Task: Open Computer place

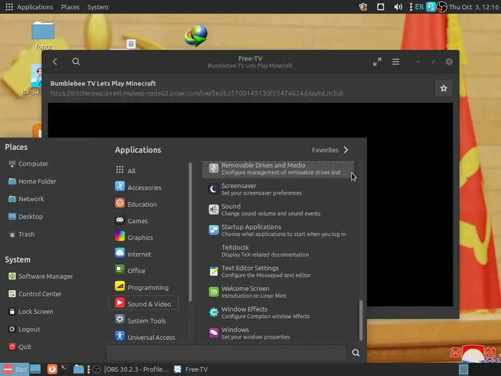Action: click(28, 164)
